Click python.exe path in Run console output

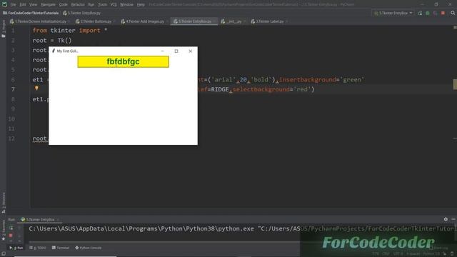(x=141, y=228)
